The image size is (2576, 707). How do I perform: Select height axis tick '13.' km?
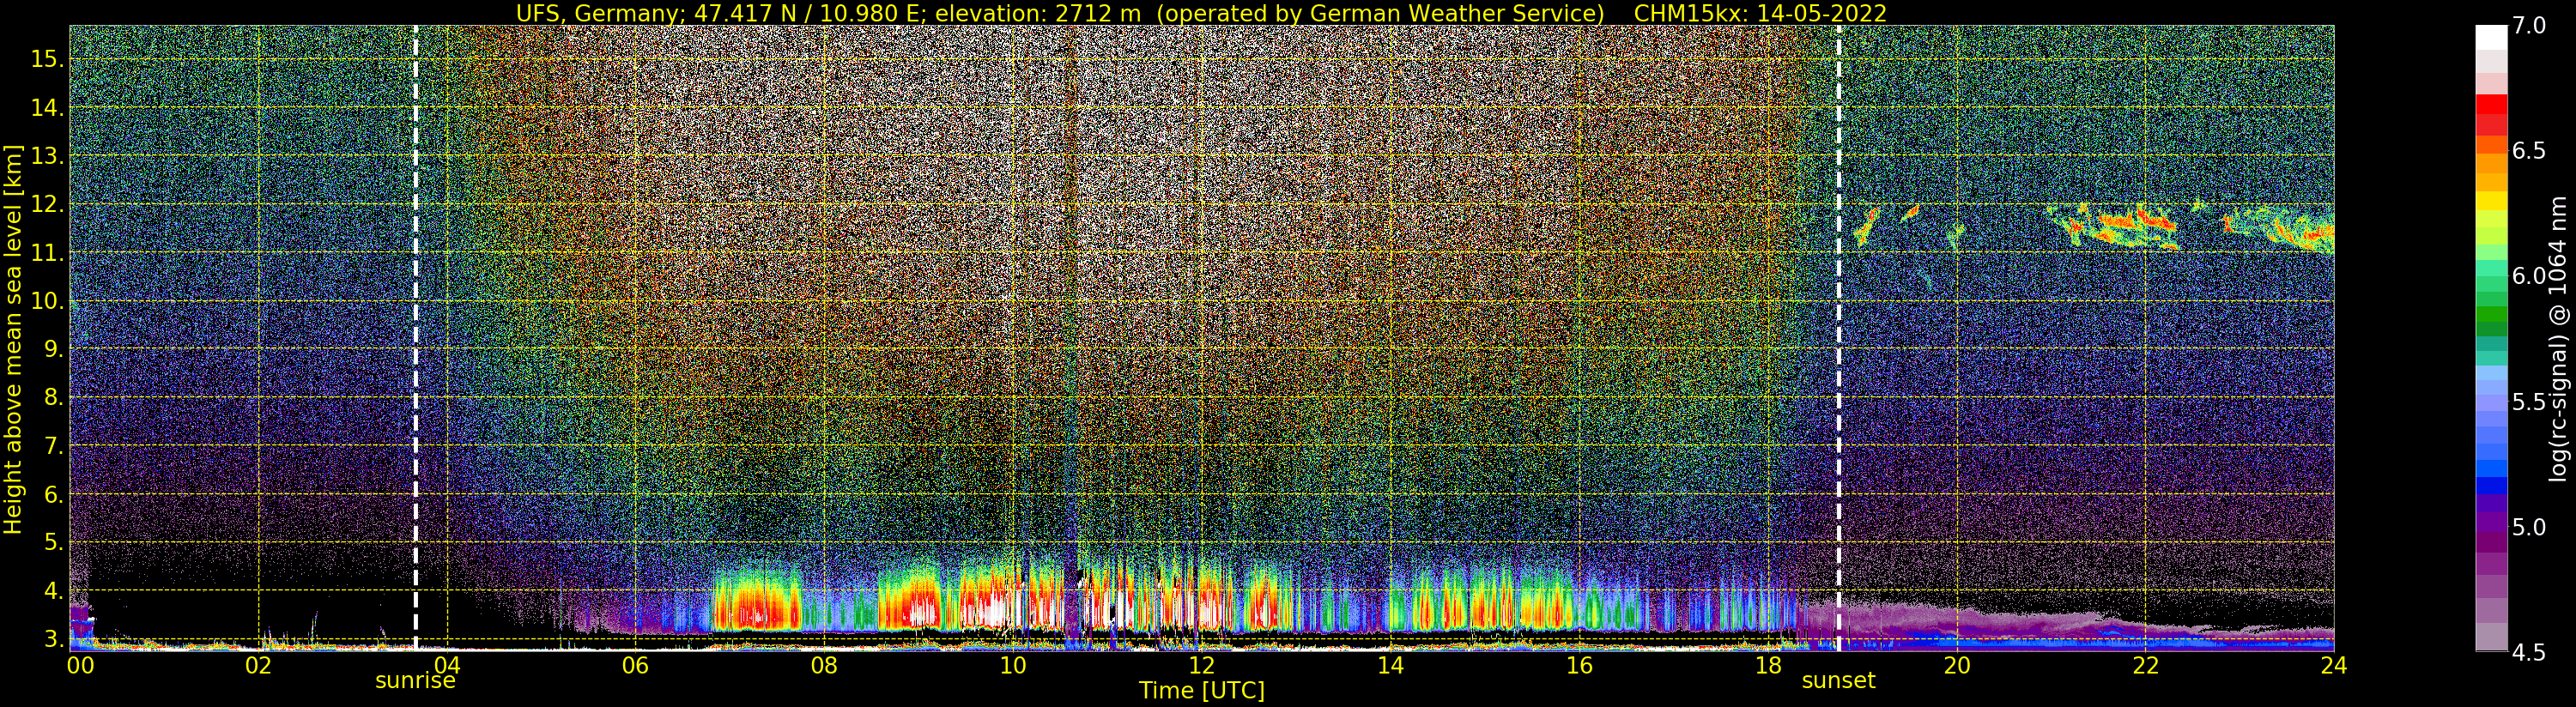pyautogui.click(x=48, y=156)
